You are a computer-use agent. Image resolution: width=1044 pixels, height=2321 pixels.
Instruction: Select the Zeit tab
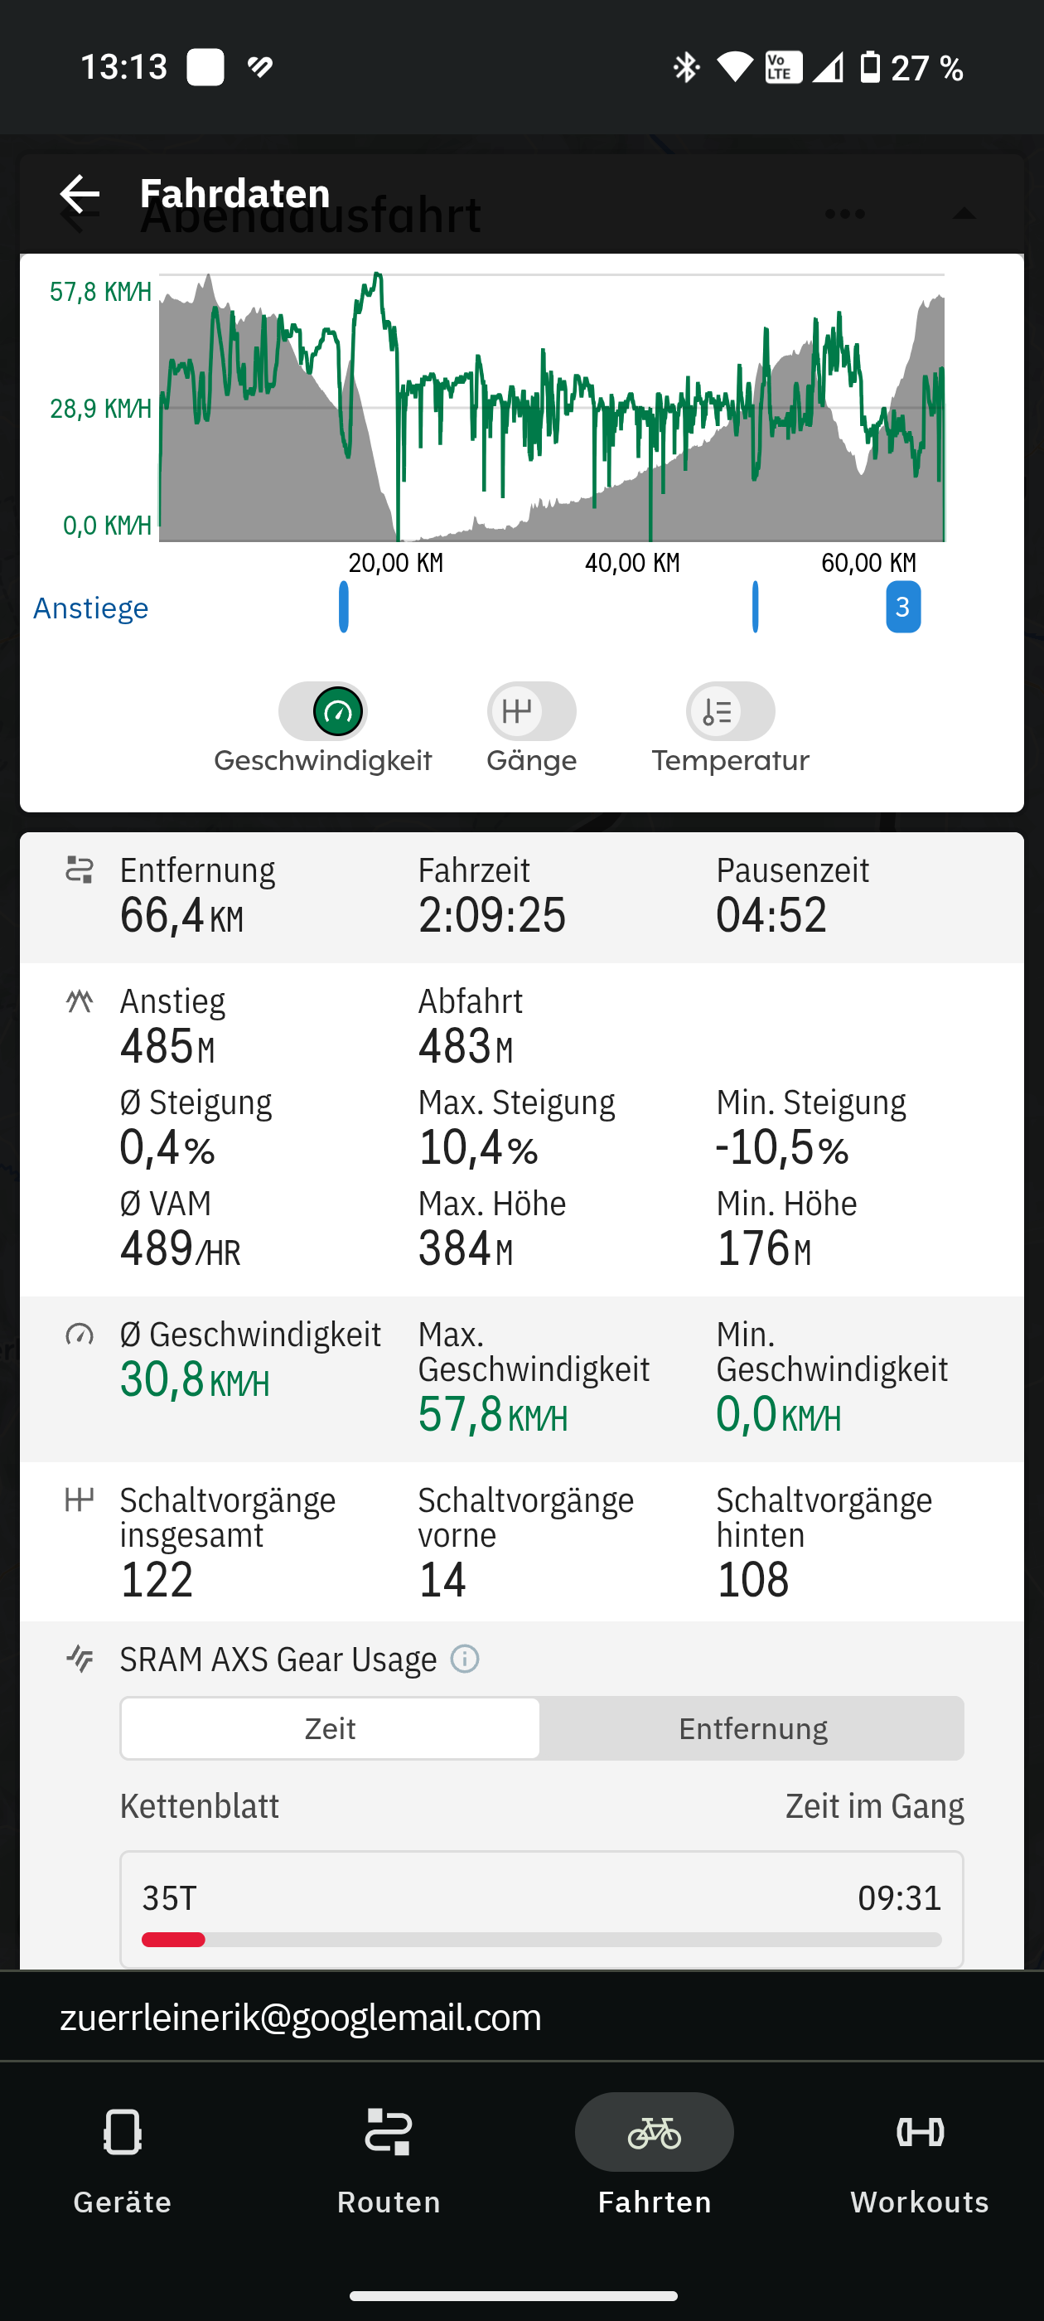coord(331,1729)
